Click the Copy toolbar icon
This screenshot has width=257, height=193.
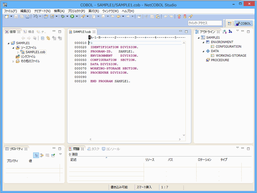[x=152, y=17]
